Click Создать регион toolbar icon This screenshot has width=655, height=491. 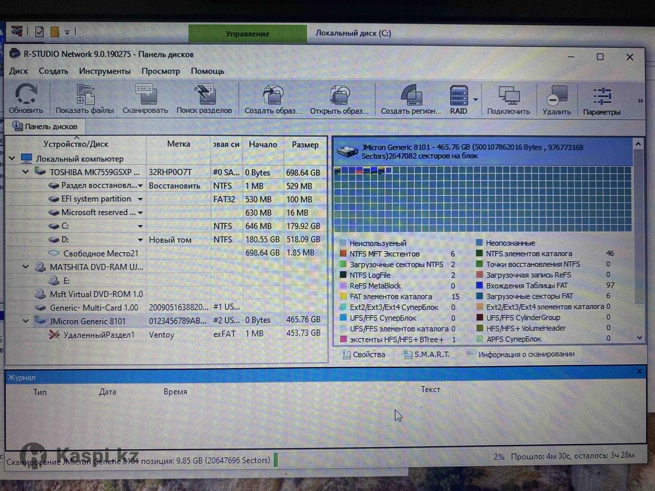coord(411,96)
